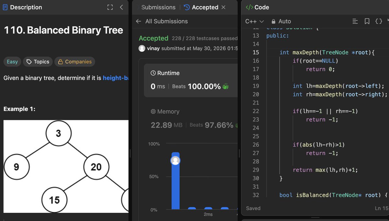The width and height of the screenshot is (389, 221).
Task: Click the clapping icon next to 100.00%
Action: (x=226, y=87)
